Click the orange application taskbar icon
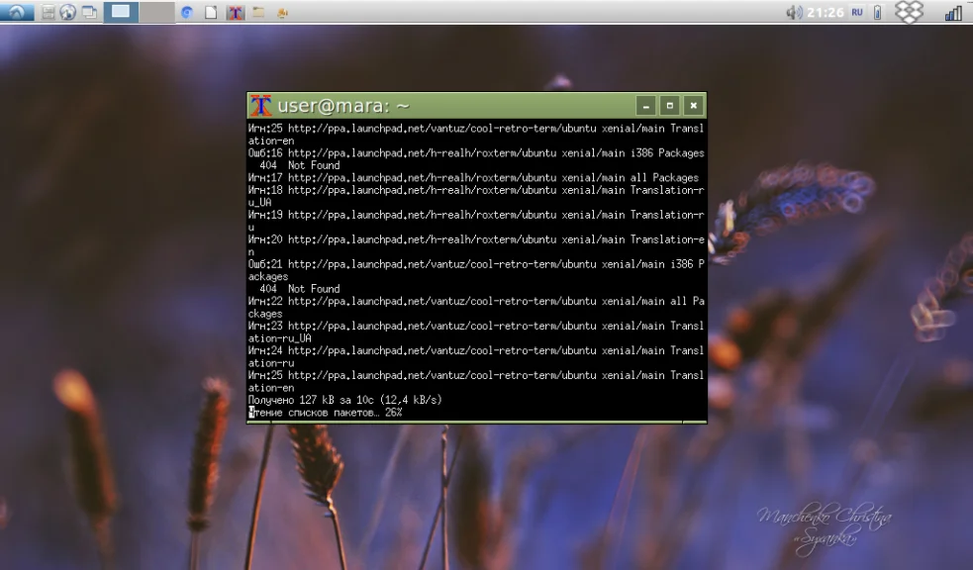Image resolution: width=973 pixels, height=570 pixels. (x=282, y=13)
